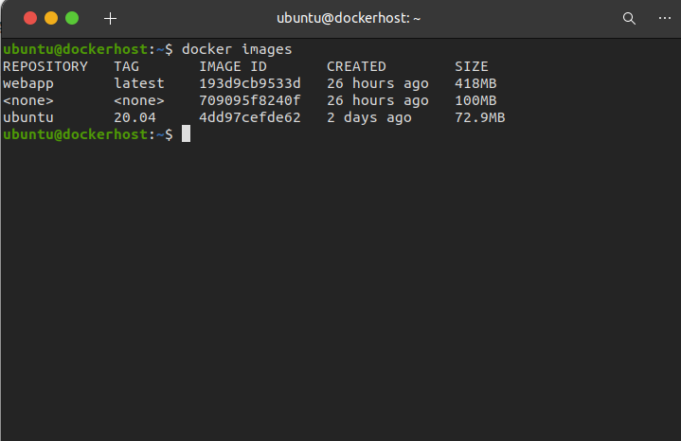Click the 20.04 tag text
The width and height of the screenshot is (681, 441).
134,117
